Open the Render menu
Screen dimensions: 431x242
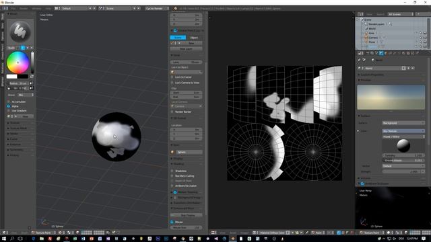[24, 9]
